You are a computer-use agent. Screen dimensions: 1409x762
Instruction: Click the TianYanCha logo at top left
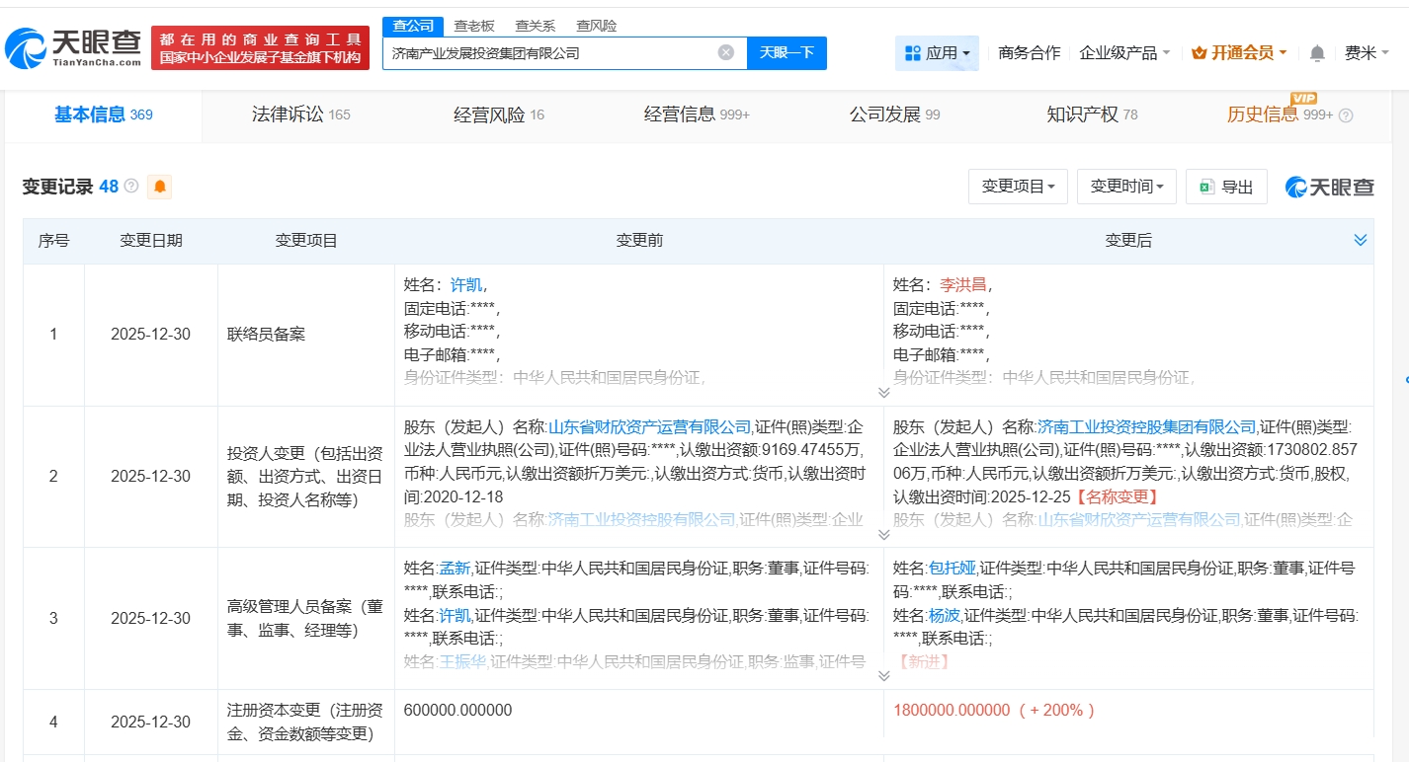pos(74,47)
